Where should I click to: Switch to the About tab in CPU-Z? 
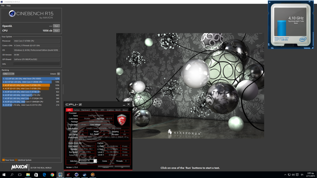tap(125, 110)
